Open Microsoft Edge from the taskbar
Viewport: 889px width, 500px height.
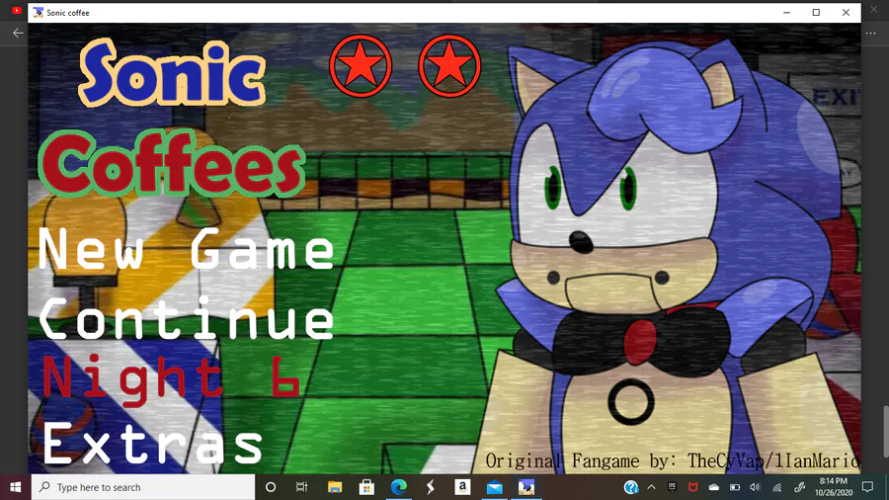[399, 487]
